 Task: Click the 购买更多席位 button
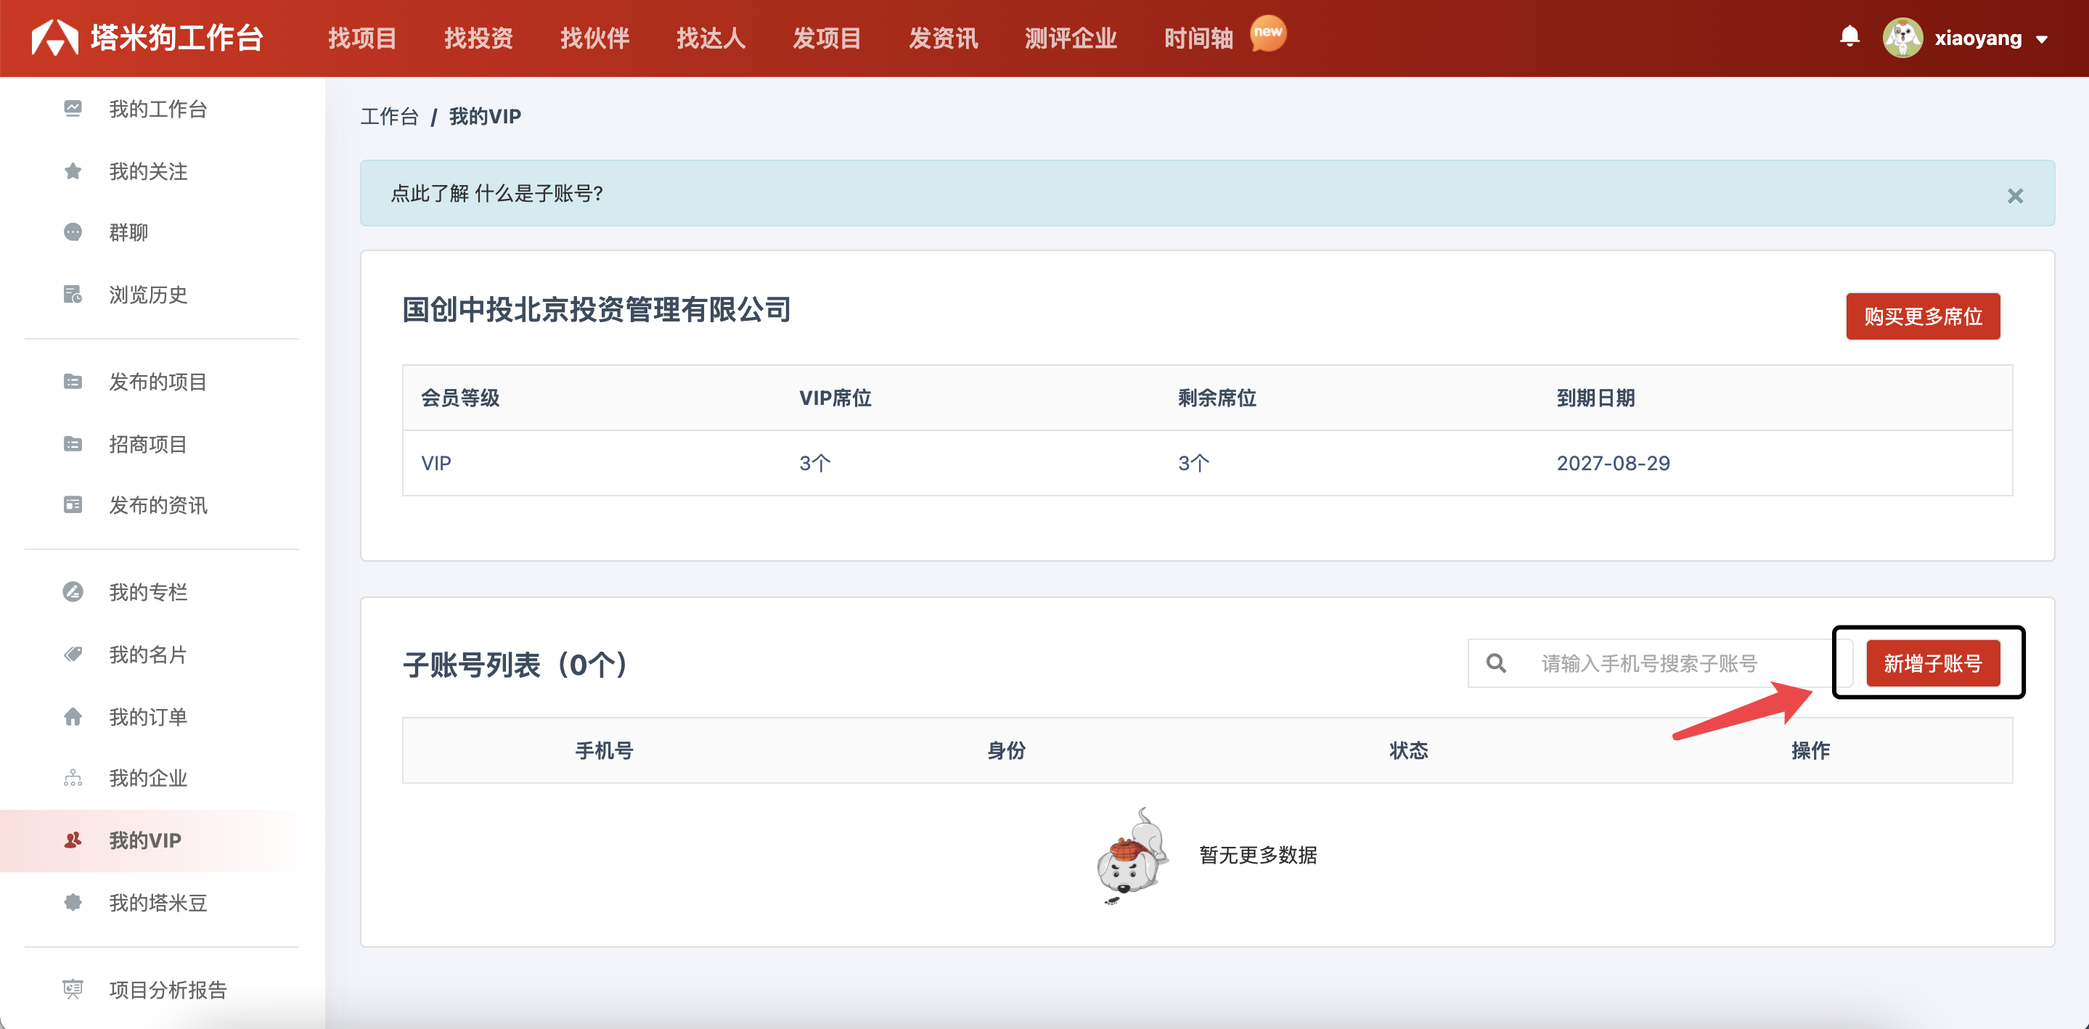[1923, 316]
